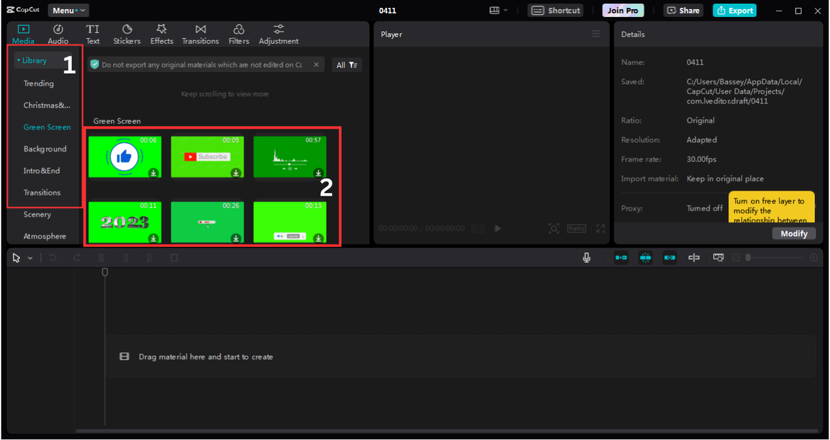Click the Export button
The image size is (830, 440).
pyautogui.click(x=734, y=10)
